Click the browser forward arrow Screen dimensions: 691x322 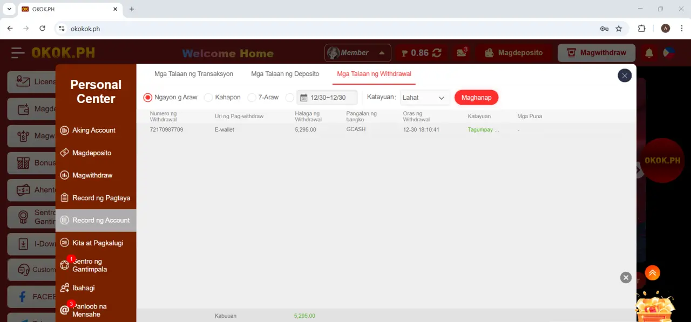pos(26,29)
